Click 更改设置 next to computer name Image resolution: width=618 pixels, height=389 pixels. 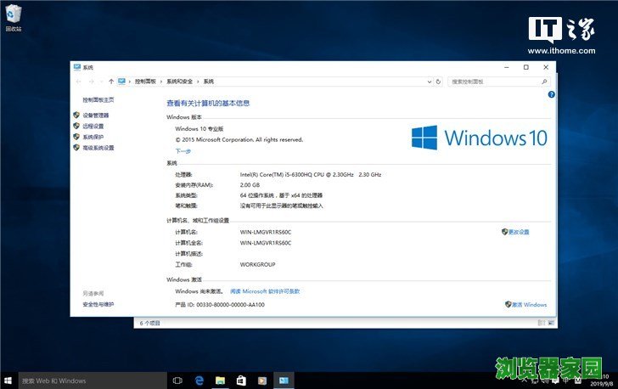coord(518,232)
